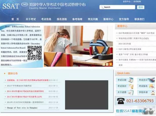
Task: Switch to banner slide 1
Action: [104, 64]
